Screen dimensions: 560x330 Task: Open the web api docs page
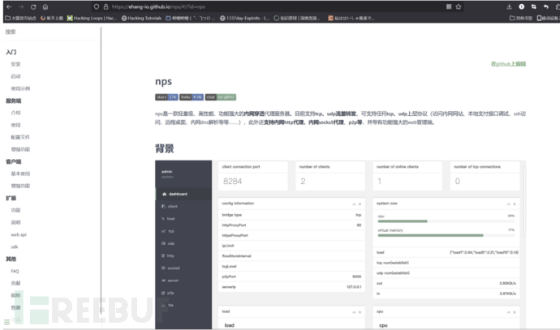(x=19, y=235)
